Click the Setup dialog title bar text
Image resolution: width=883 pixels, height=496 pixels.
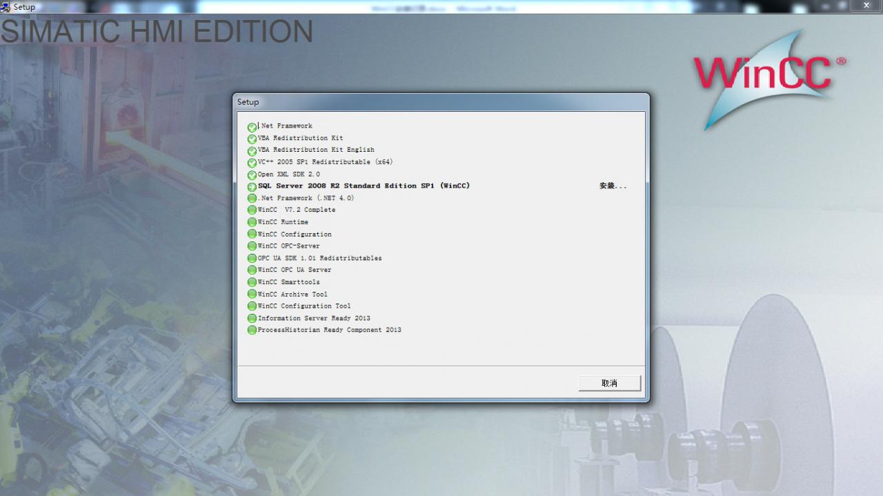[248, 102]
